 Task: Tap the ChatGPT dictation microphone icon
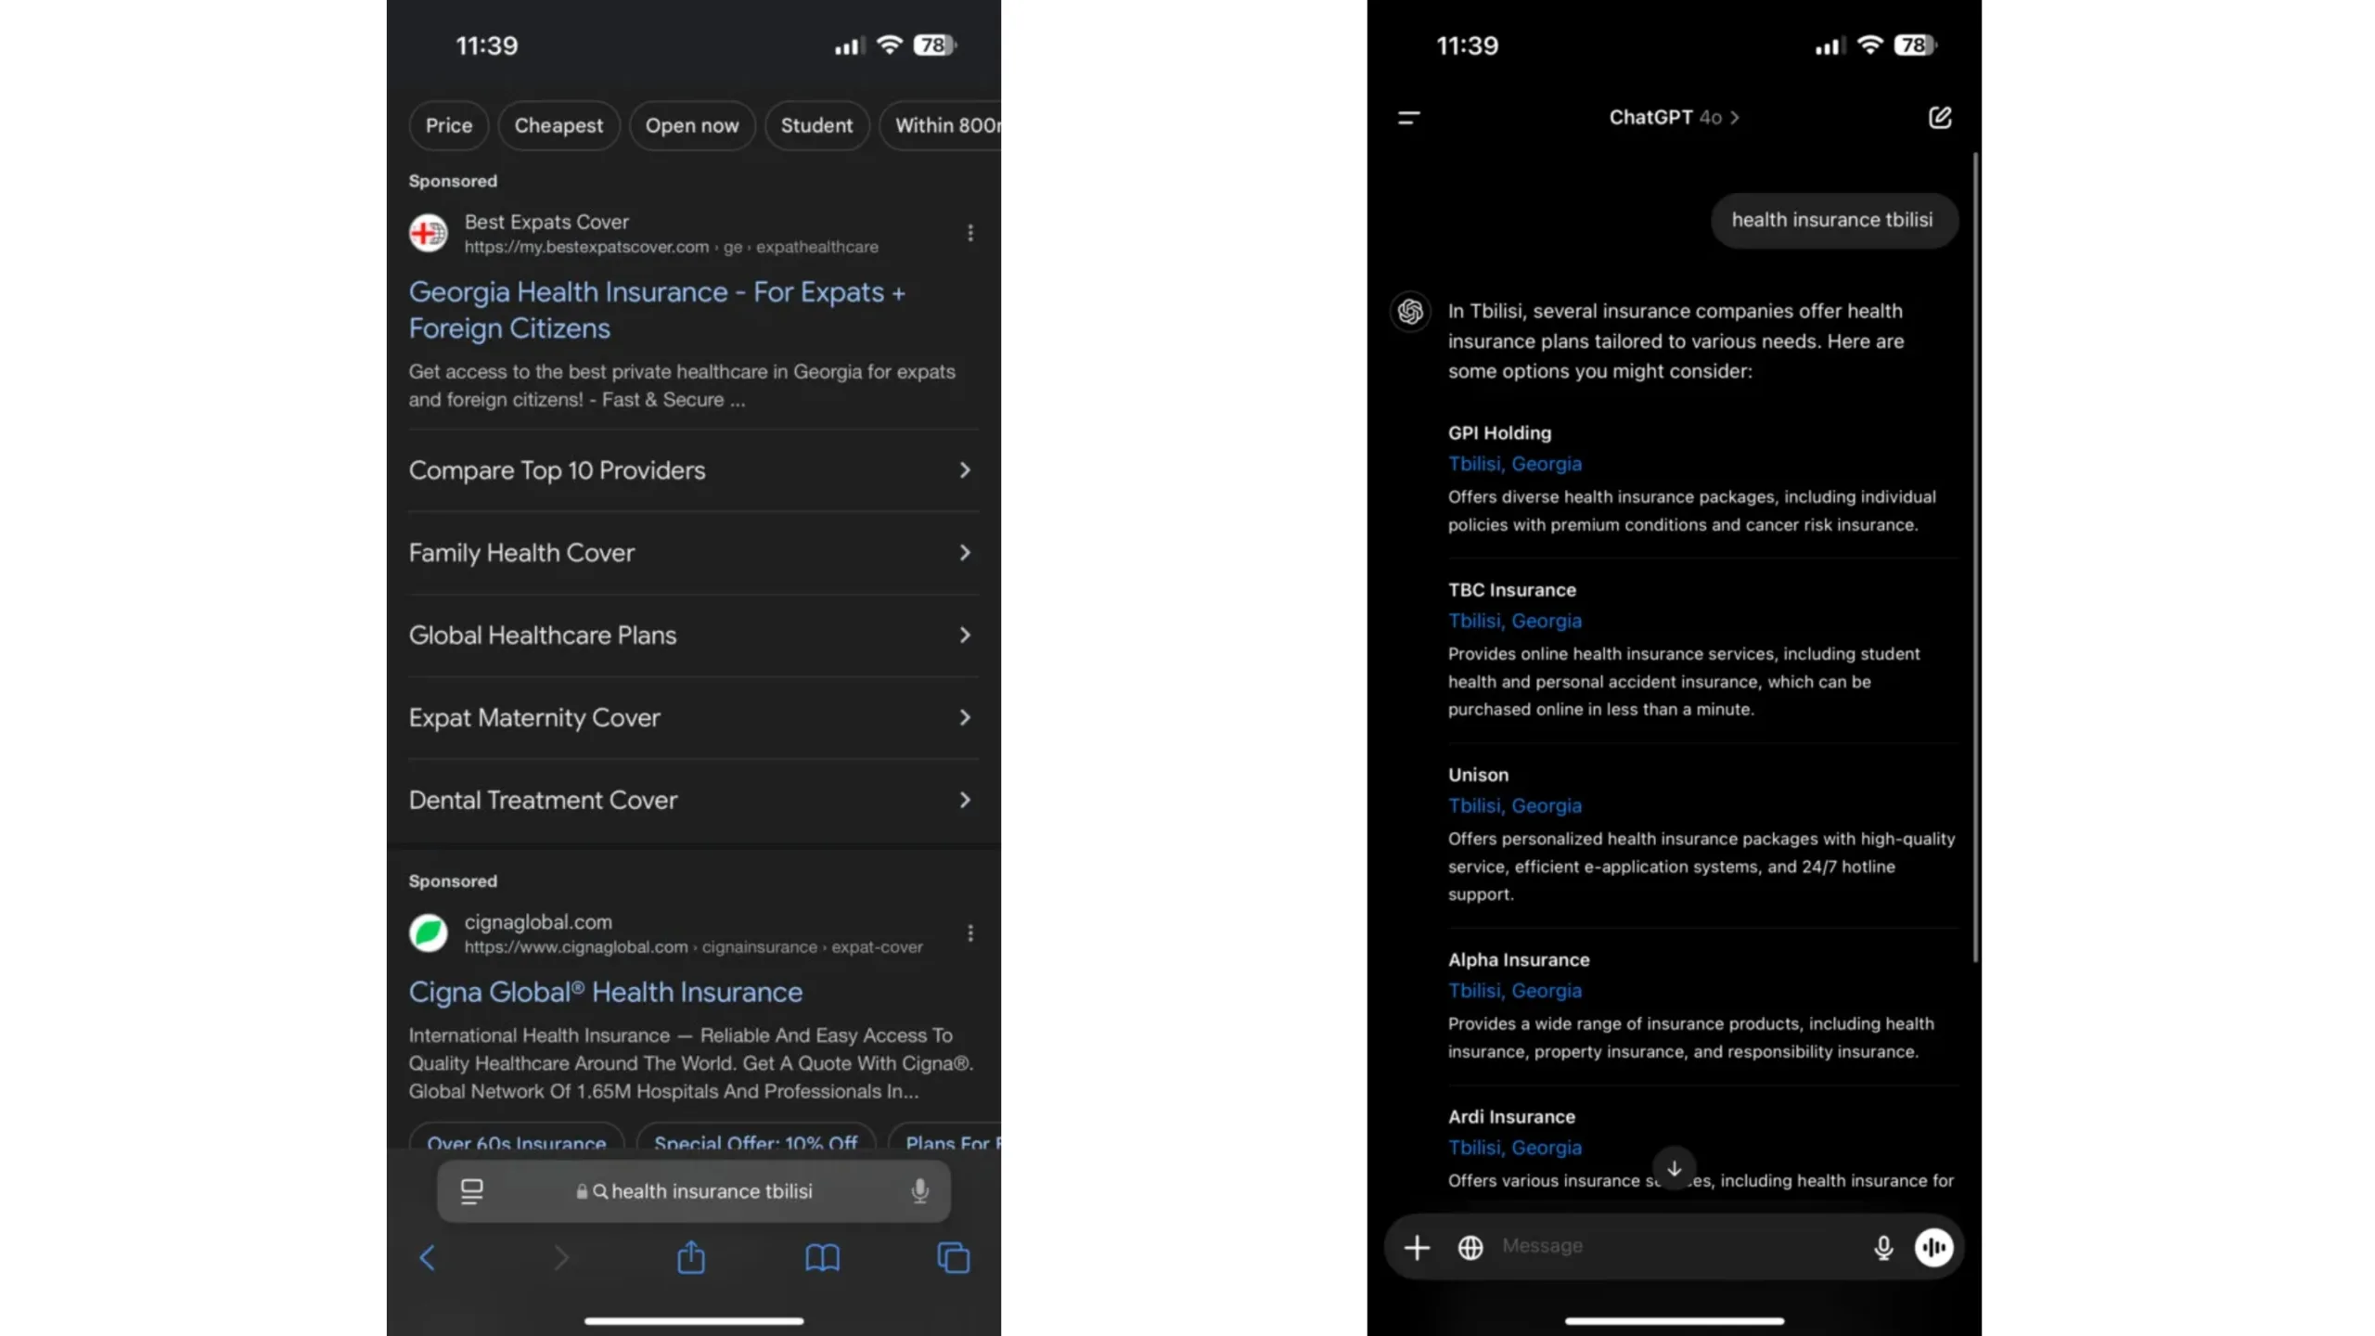coord(1883,1248)
